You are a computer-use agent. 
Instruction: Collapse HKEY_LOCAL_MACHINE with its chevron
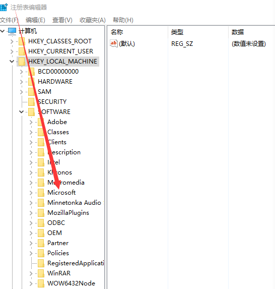coord(12,62)
